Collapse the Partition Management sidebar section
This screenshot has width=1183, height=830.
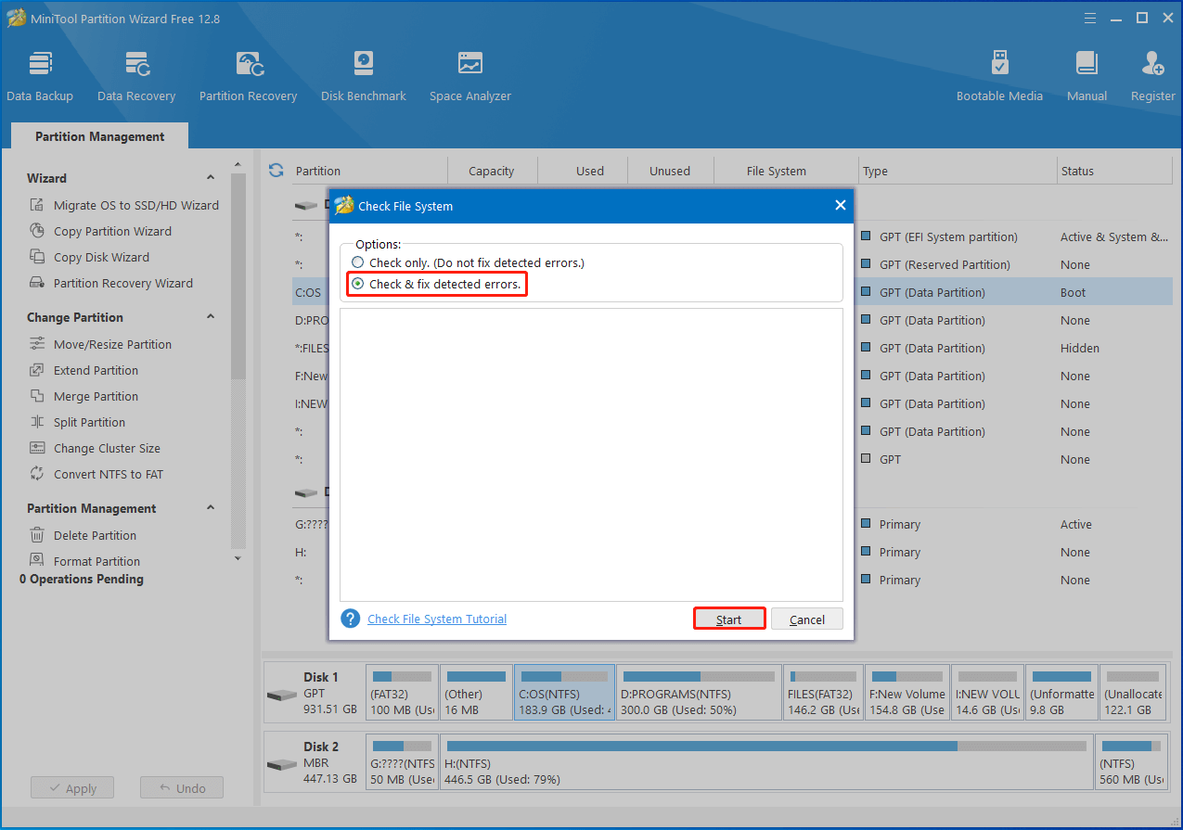point(211,508)
